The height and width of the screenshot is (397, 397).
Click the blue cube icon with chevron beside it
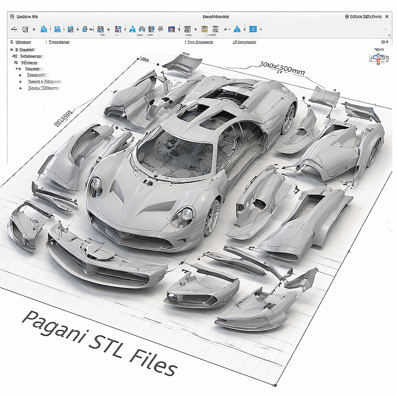85,29
